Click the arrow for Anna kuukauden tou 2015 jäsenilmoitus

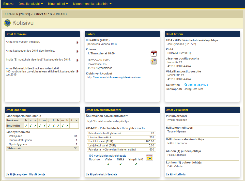pyautogui.click(x=77, y=51)
